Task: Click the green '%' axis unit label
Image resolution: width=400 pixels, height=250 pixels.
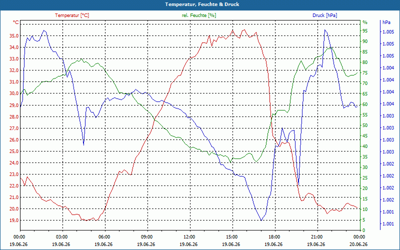Action: point(365,22)
